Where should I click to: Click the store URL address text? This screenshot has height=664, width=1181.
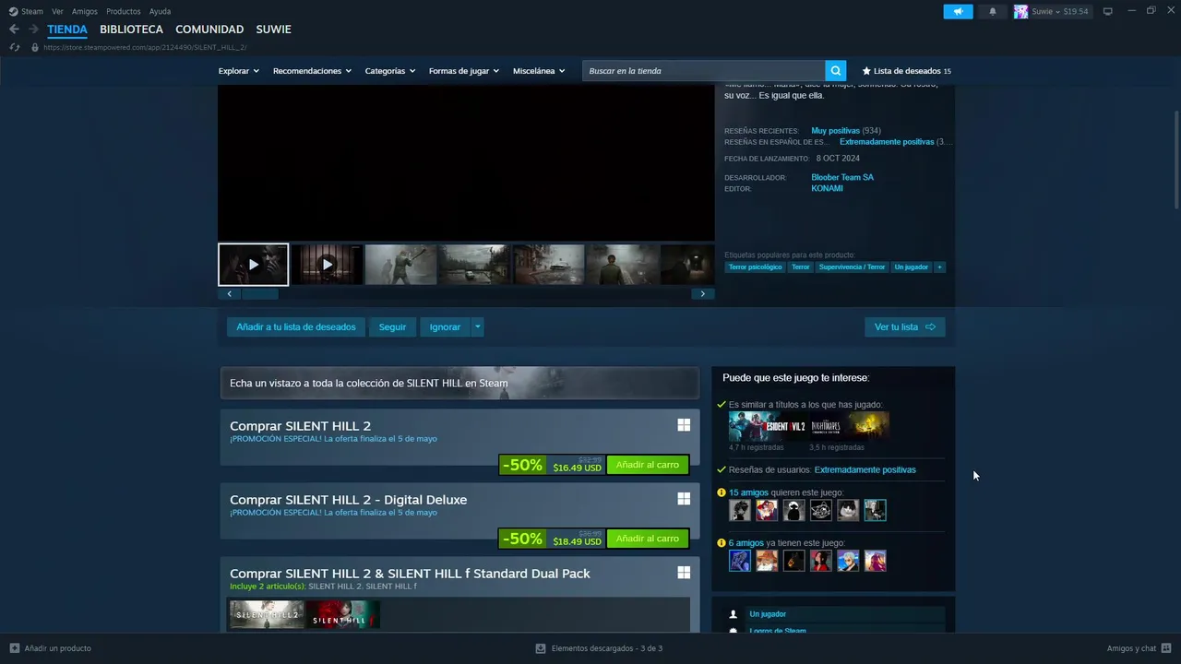(145, 47)
